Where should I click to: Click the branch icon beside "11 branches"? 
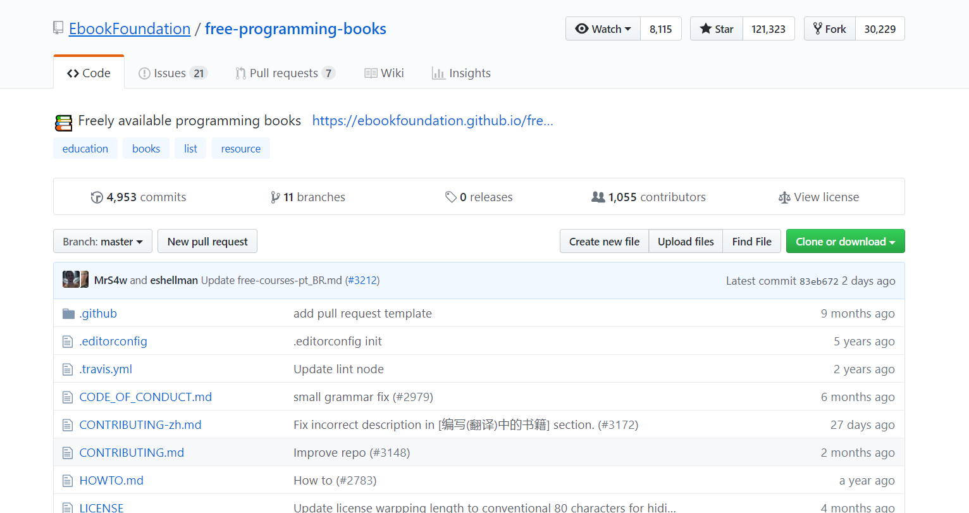pos(273,197)
